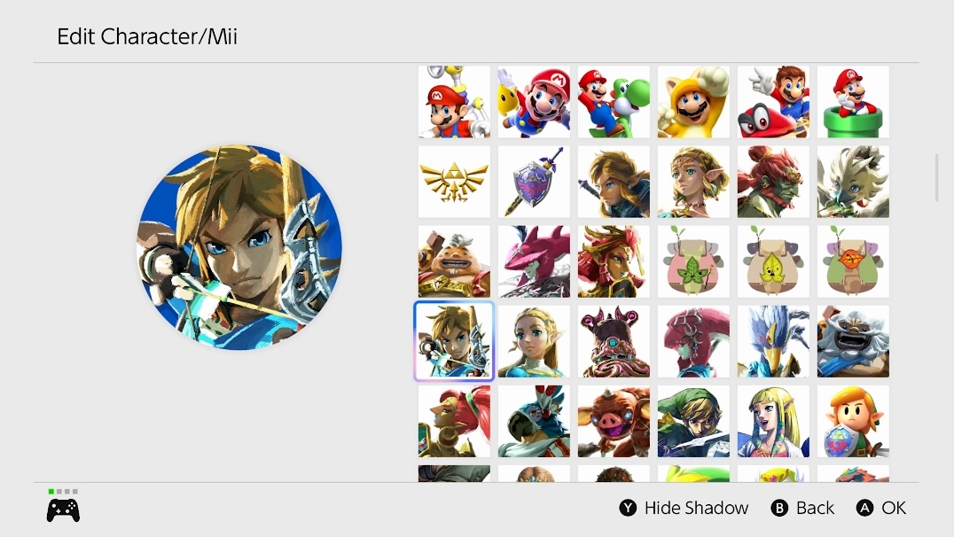
Task: Select the orange-leaf Korok icon
Action: (x=853, y=261)
